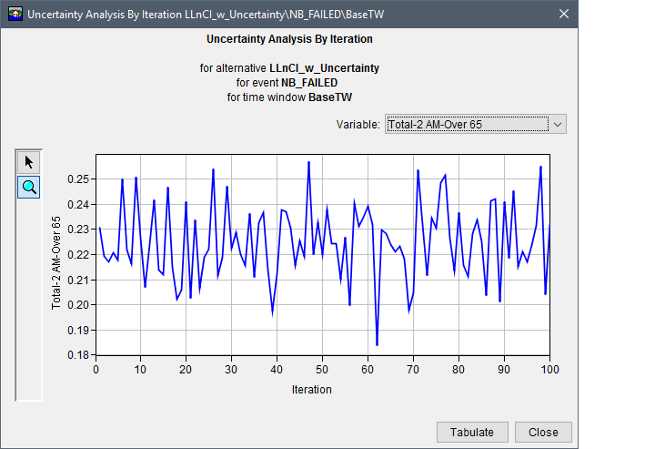Click the Total-2 AM-Over 65 y-axis label
This screenshot has height=449, width=645.
point(55,263)
